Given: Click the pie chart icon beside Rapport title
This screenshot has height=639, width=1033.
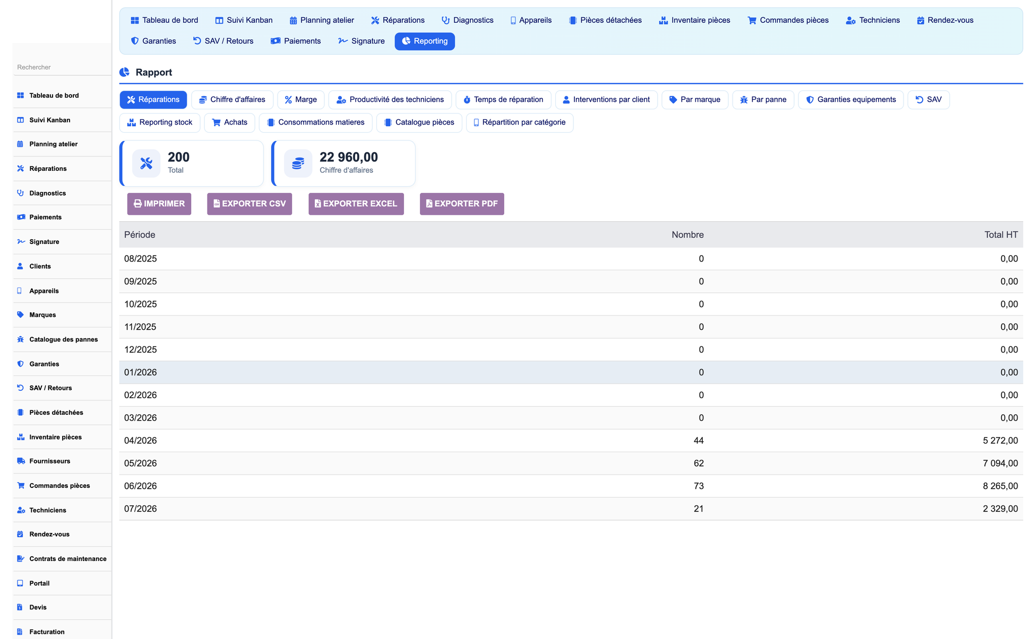Looking at the screenshot, I should tap(125, 72).
